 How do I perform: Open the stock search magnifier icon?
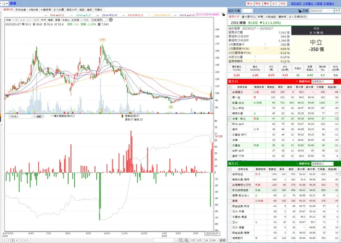(x=4, y=4)
